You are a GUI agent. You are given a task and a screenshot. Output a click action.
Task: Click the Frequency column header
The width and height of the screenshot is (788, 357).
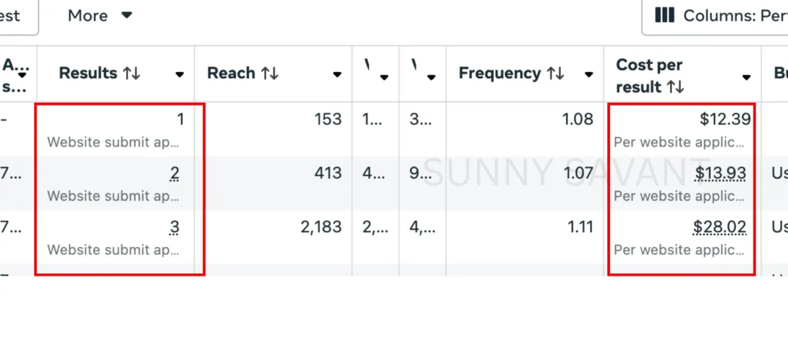coord(500,73)
